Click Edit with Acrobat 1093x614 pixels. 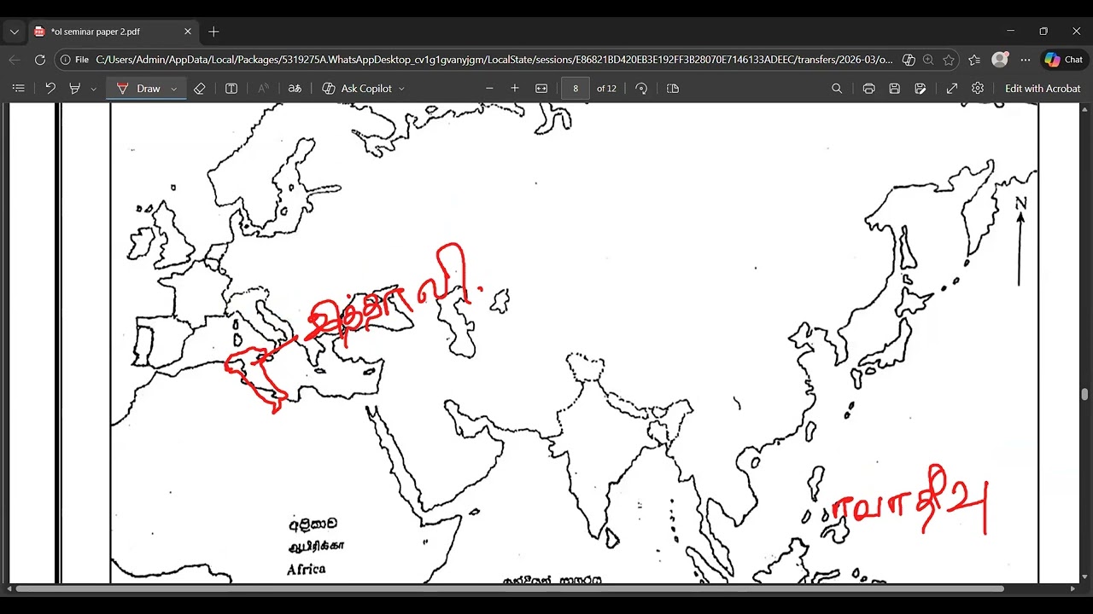[1043, 89]
